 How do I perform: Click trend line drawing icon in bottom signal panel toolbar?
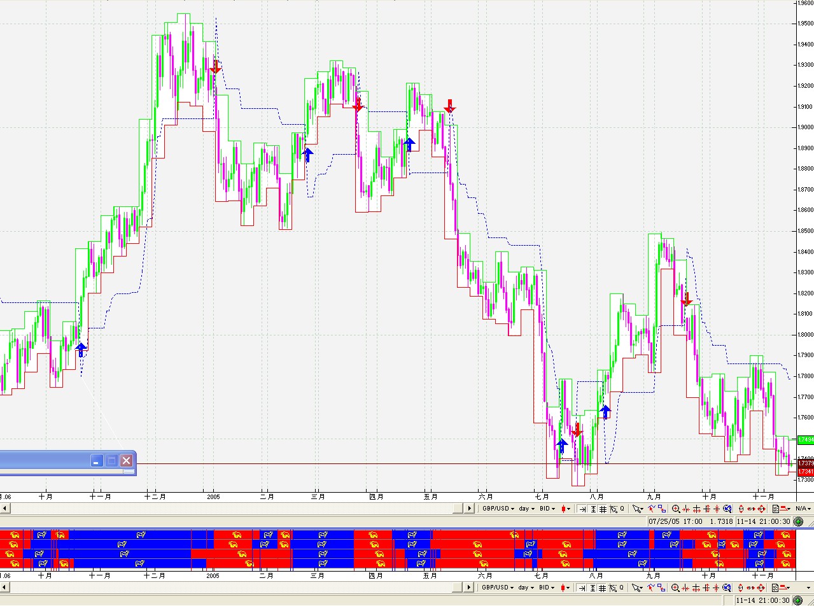(651, 587)
